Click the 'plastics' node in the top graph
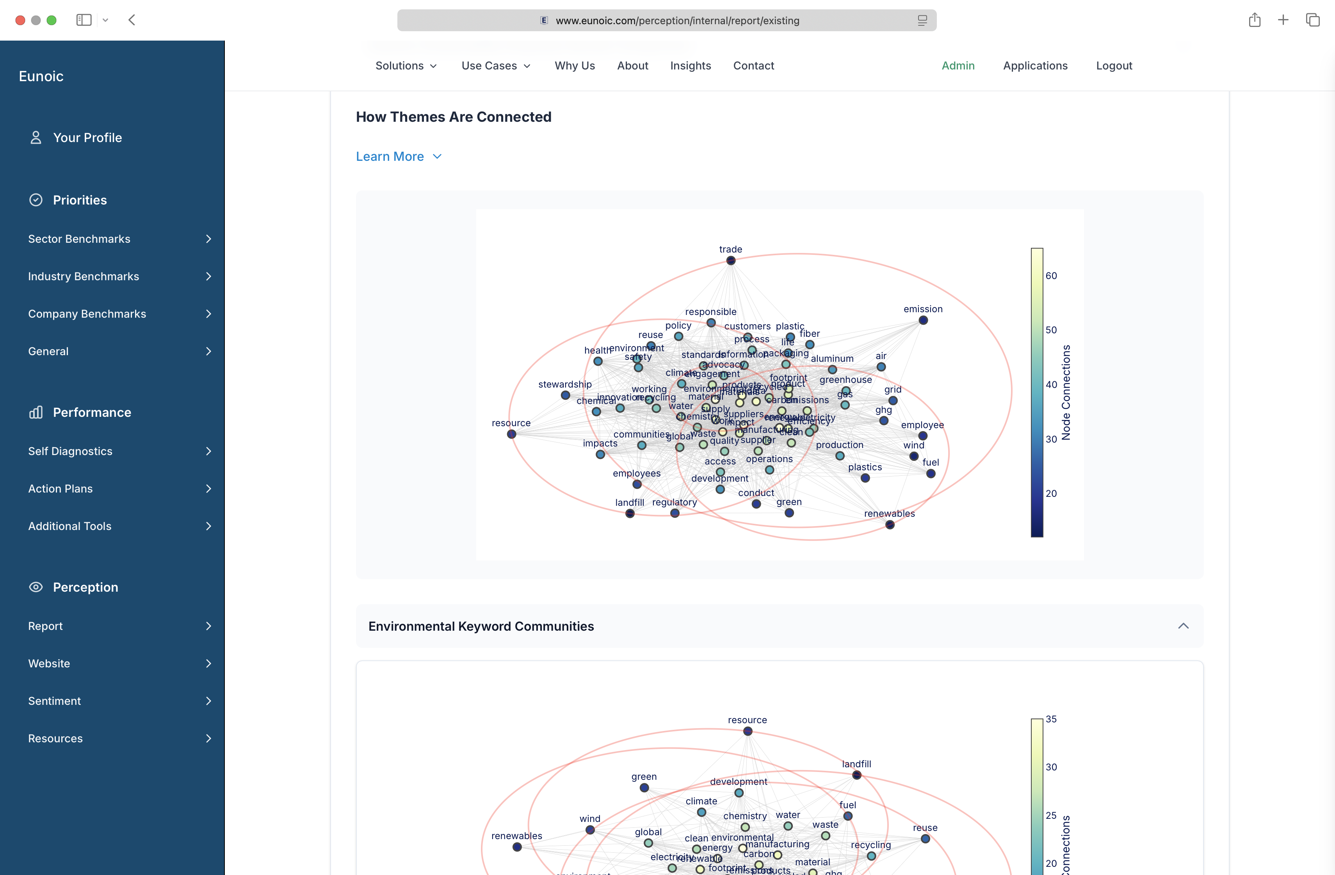1335x875 pixels. (865, 478)
